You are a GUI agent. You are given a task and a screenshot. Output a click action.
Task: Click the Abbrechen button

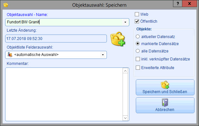(165, 105)
